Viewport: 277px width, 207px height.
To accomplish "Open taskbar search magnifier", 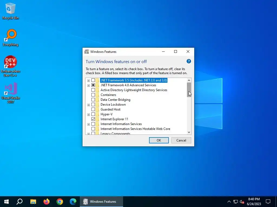I will 19,202.
